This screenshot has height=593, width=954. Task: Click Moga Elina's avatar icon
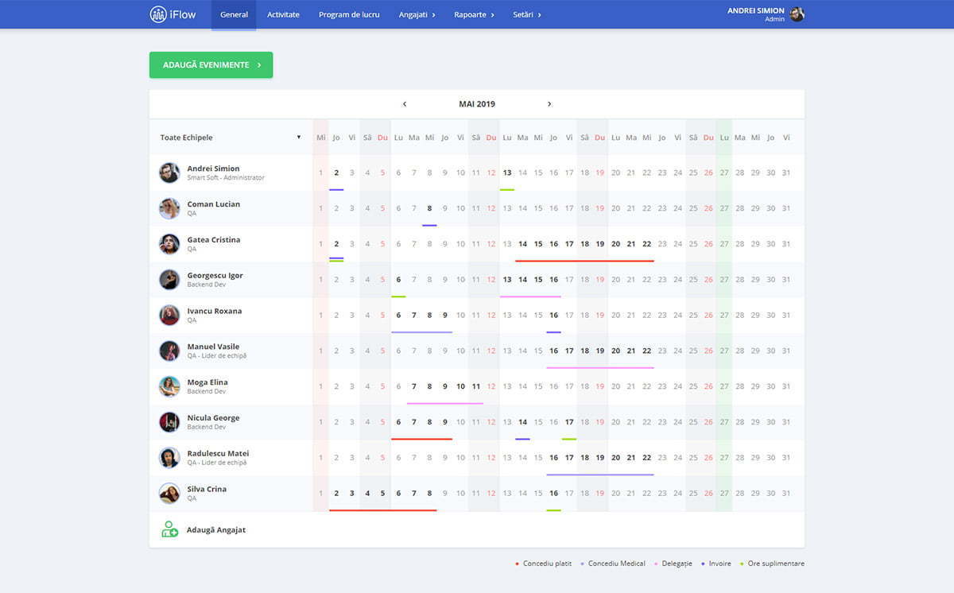pos(169,386)
